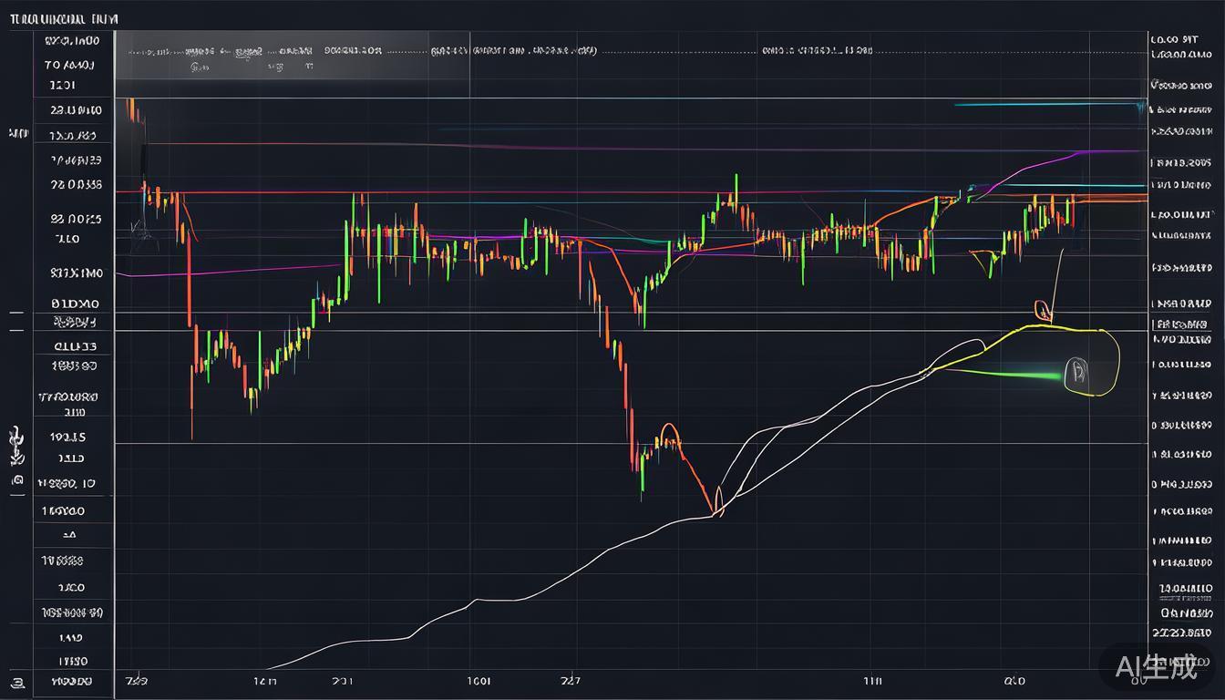The height and width of the screenshot is (700, 1225).
Task: Click the small oval marker at the white curve's low point
Action: 718,499
